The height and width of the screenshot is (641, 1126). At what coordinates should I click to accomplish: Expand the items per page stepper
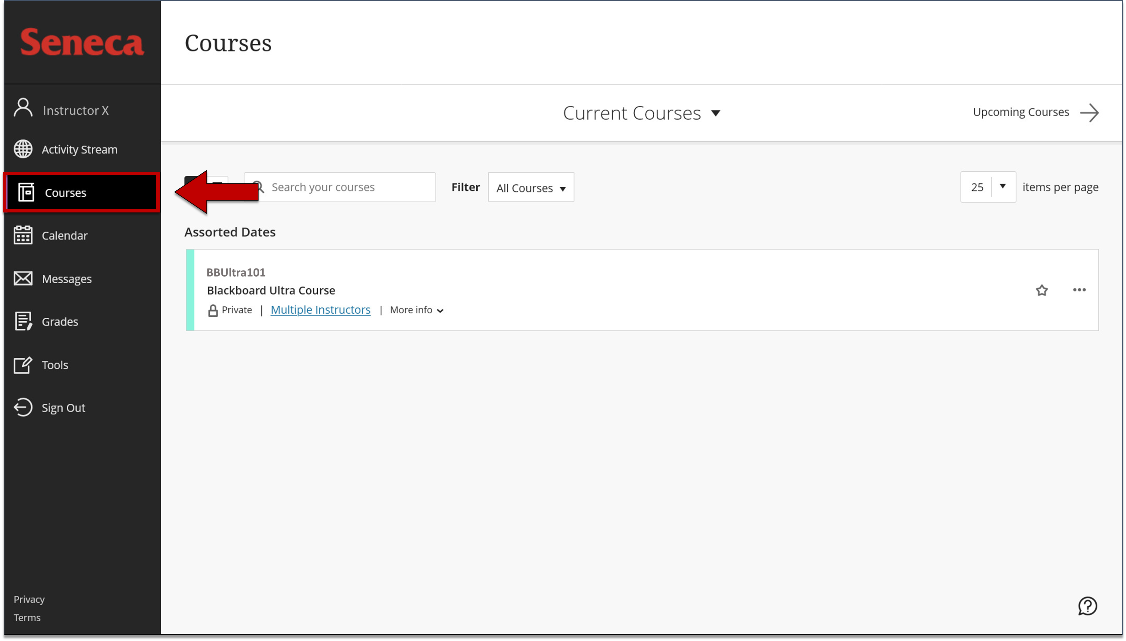click(1003, 186)
